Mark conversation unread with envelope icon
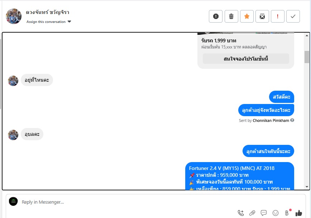The image size is (311, 218). (x=262, y=16)
